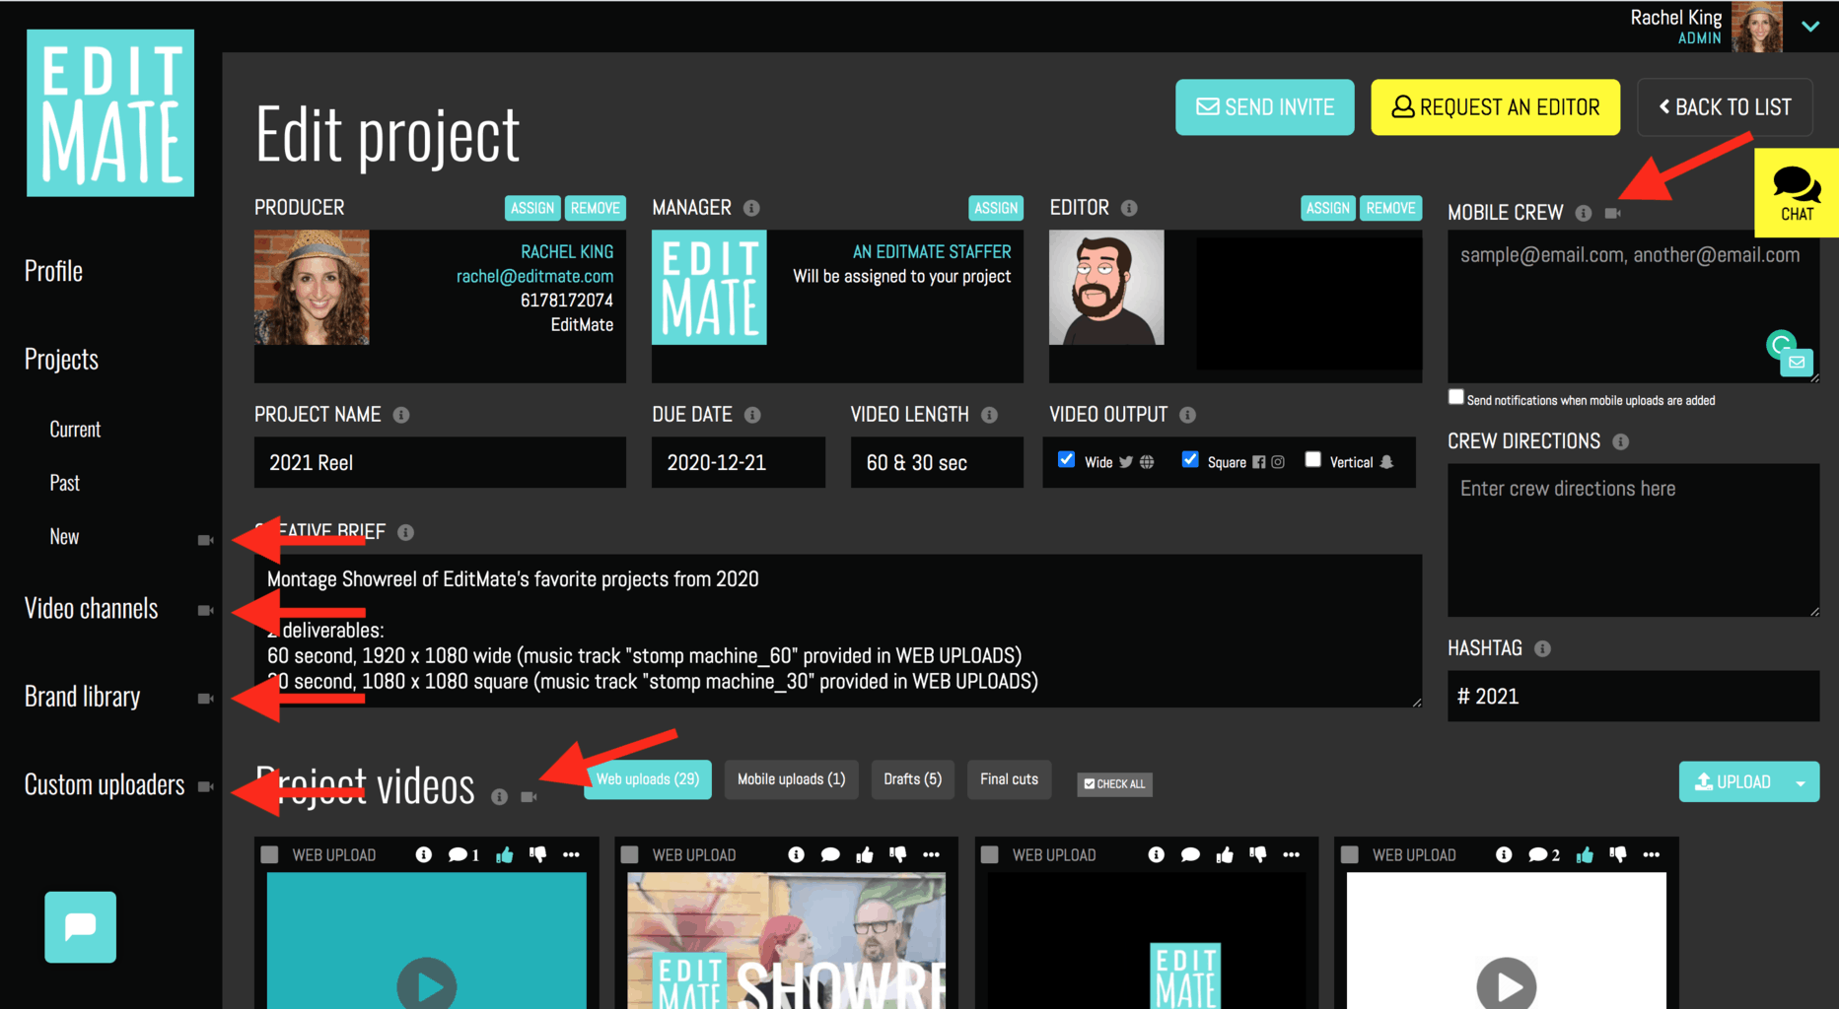
Task: Click REMOVE button for Editor
Action: click(1390, 208)
